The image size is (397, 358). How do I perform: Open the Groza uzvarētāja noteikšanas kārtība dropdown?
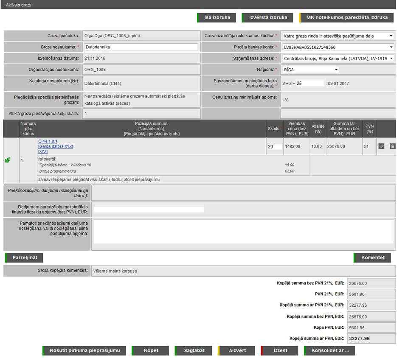pyautogui.click(x=338, y=36)
